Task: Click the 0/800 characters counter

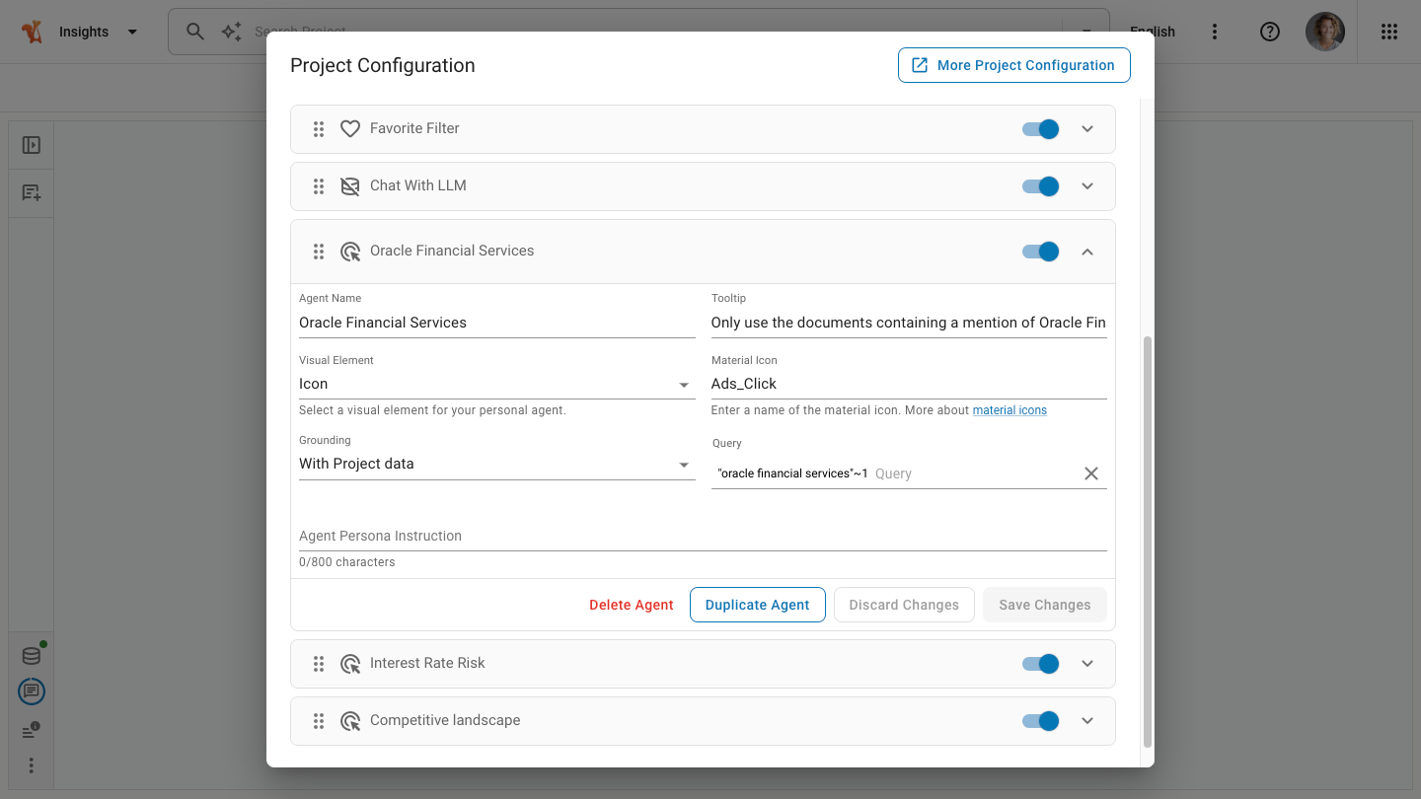Action: 347,562
